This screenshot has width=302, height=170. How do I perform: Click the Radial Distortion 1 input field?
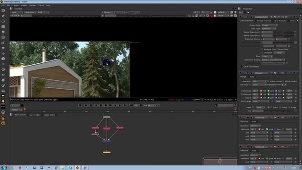point(267,32)
